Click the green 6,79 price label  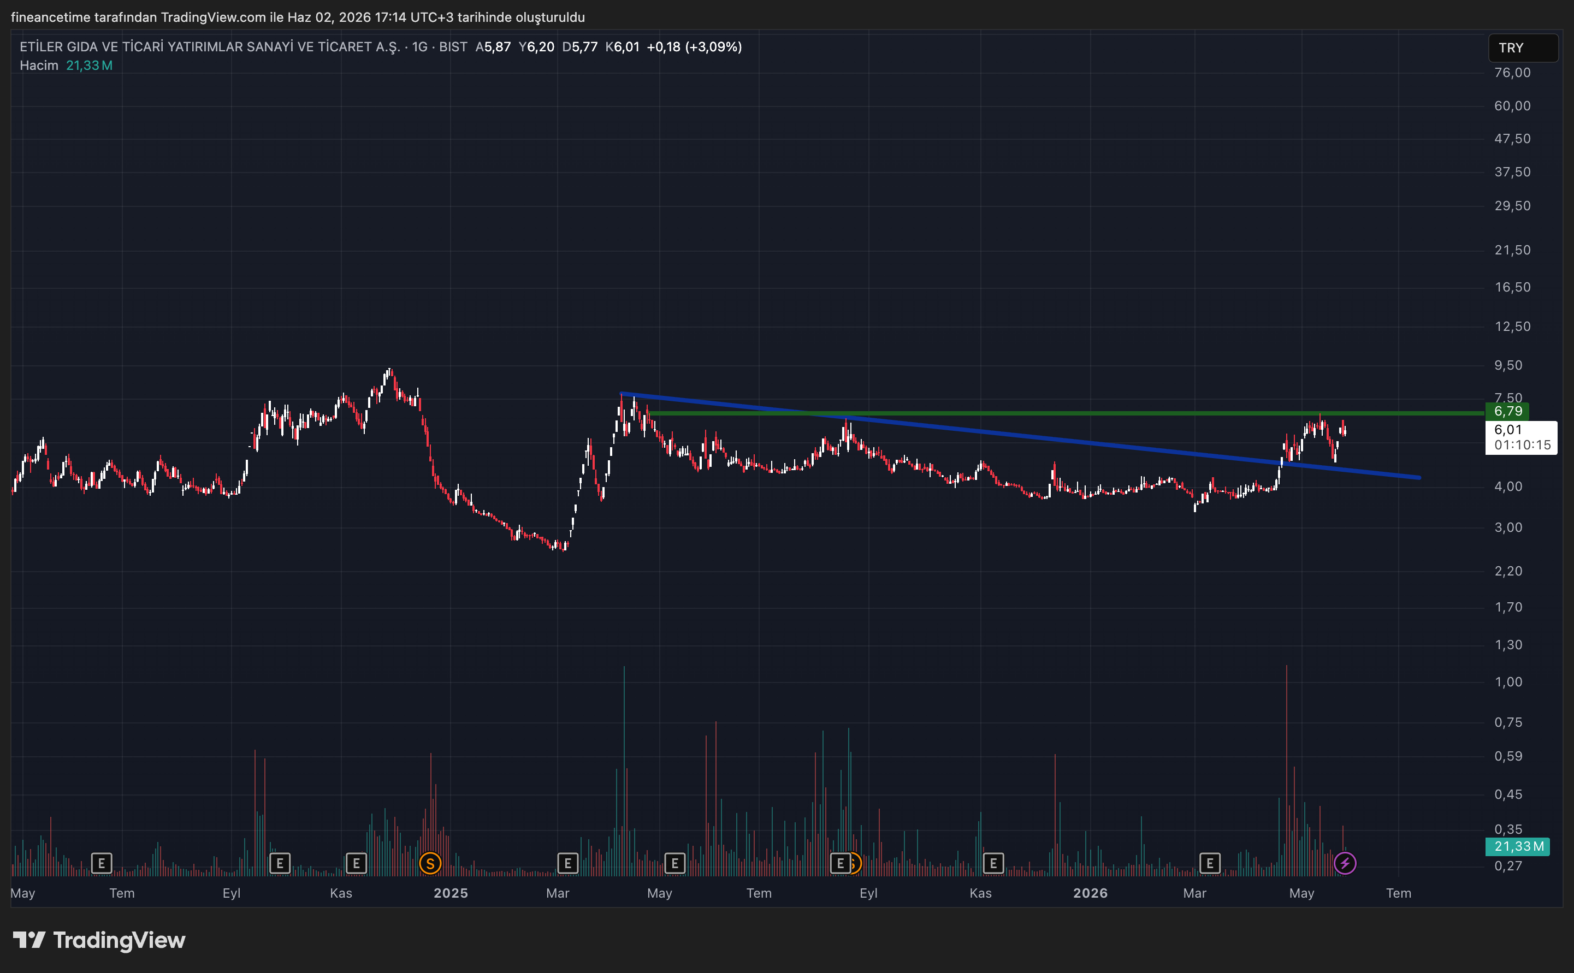coord(1507,411)
